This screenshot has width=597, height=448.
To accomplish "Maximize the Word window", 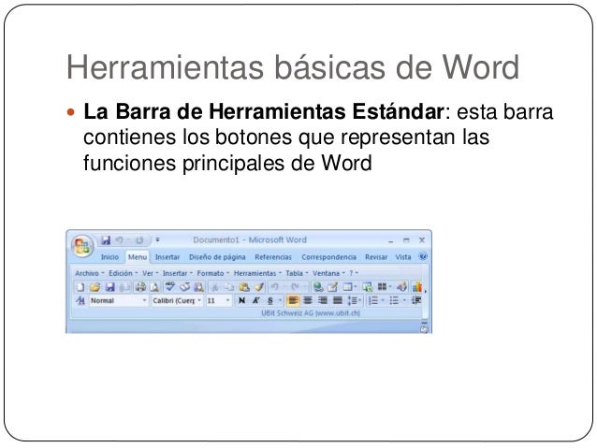I will (406, 240).
